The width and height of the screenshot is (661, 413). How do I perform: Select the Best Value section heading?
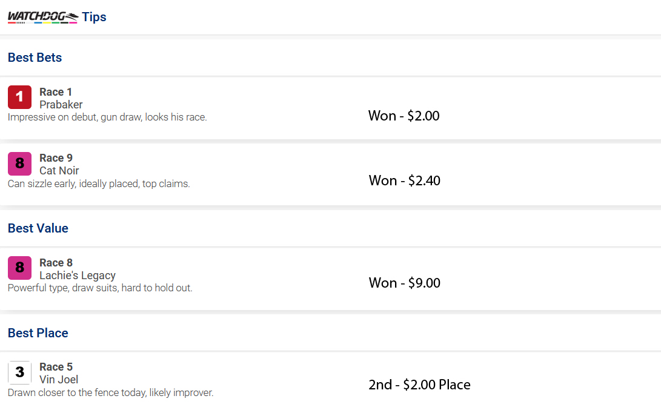tap(38, 228)
